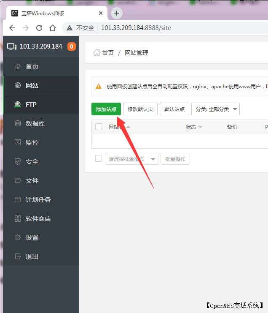This screenshot has width=268, height=313.
Task: Tick the select-all checkbox in table header
Action: [99, 127]
